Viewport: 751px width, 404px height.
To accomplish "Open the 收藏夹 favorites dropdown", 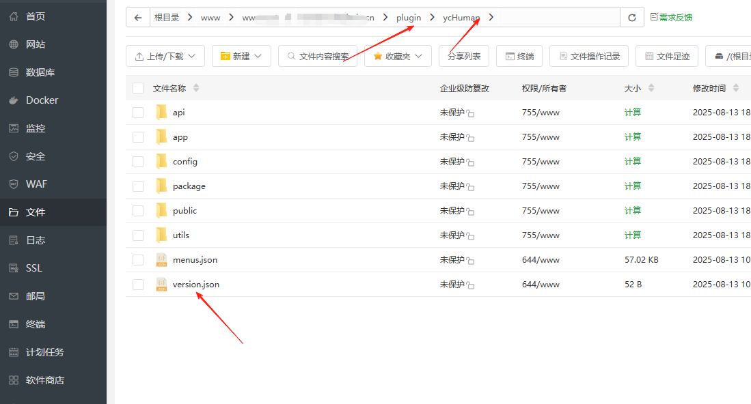I will (398, 56).
